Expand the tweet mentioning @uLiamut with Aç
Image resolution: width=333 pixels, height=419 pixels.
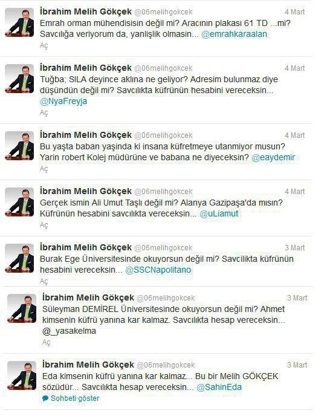point(44,225)
